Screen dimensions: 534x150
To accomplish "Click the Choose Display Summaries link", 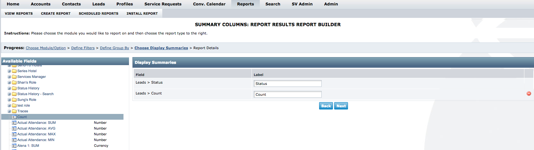I will (x=161, y=48).
